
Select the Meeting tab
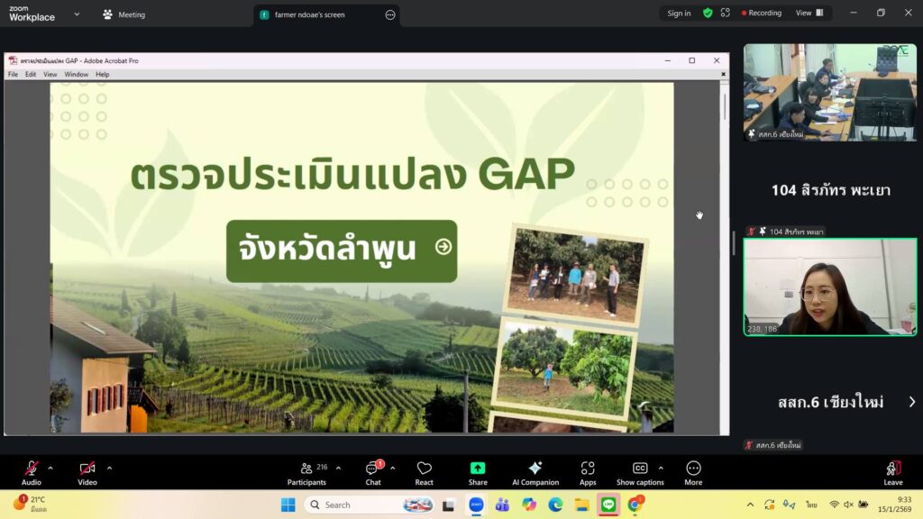pos(123,14)
